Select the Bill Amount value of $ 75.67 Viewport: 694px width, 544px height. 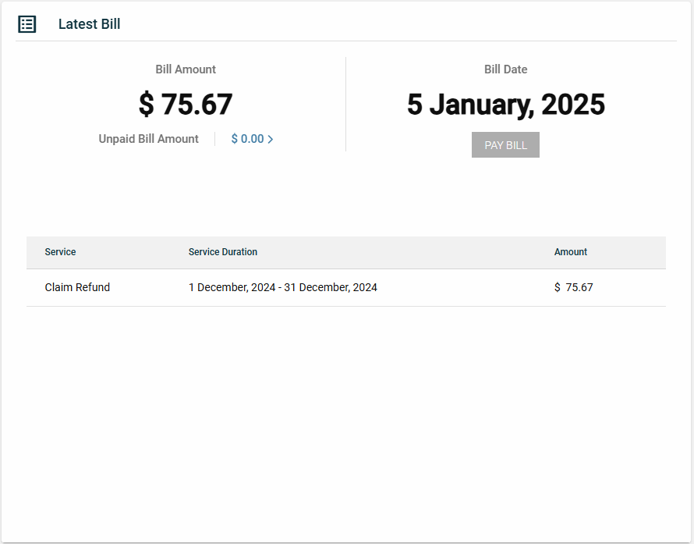[186, 104]
